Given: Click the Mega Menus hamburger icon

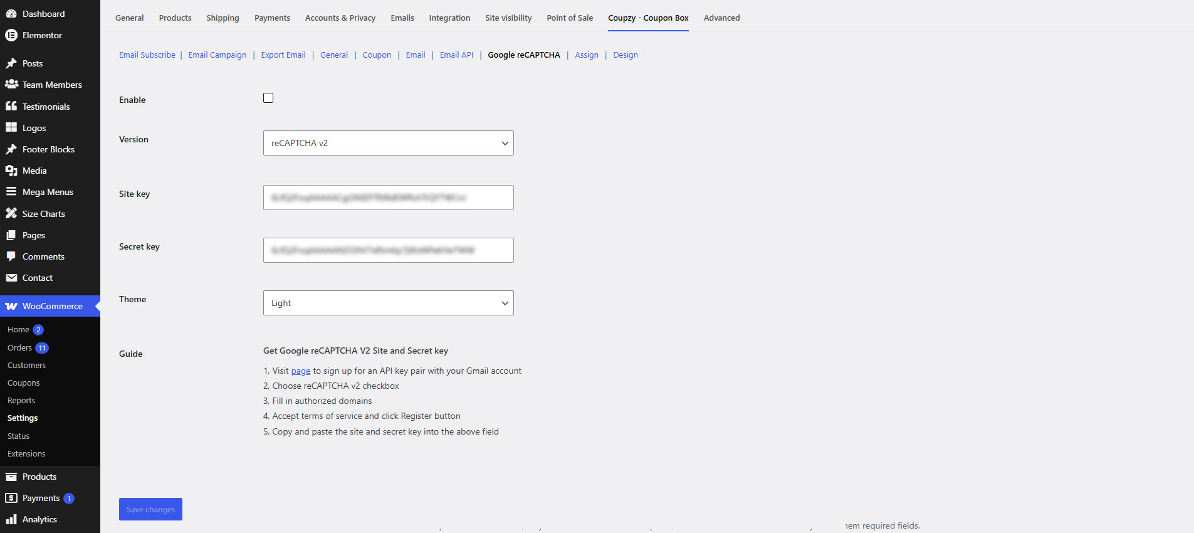Looking at the screenshot, I should (11, 192).
